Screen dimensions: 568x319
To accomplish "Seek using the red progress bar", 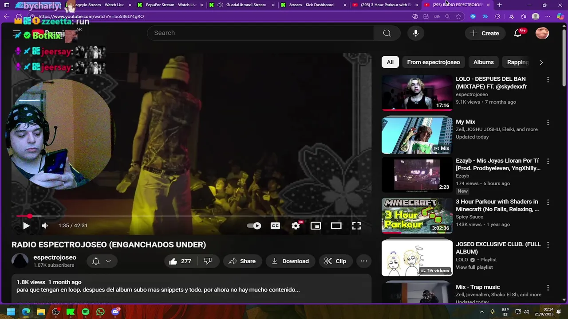I will (191, 216).
